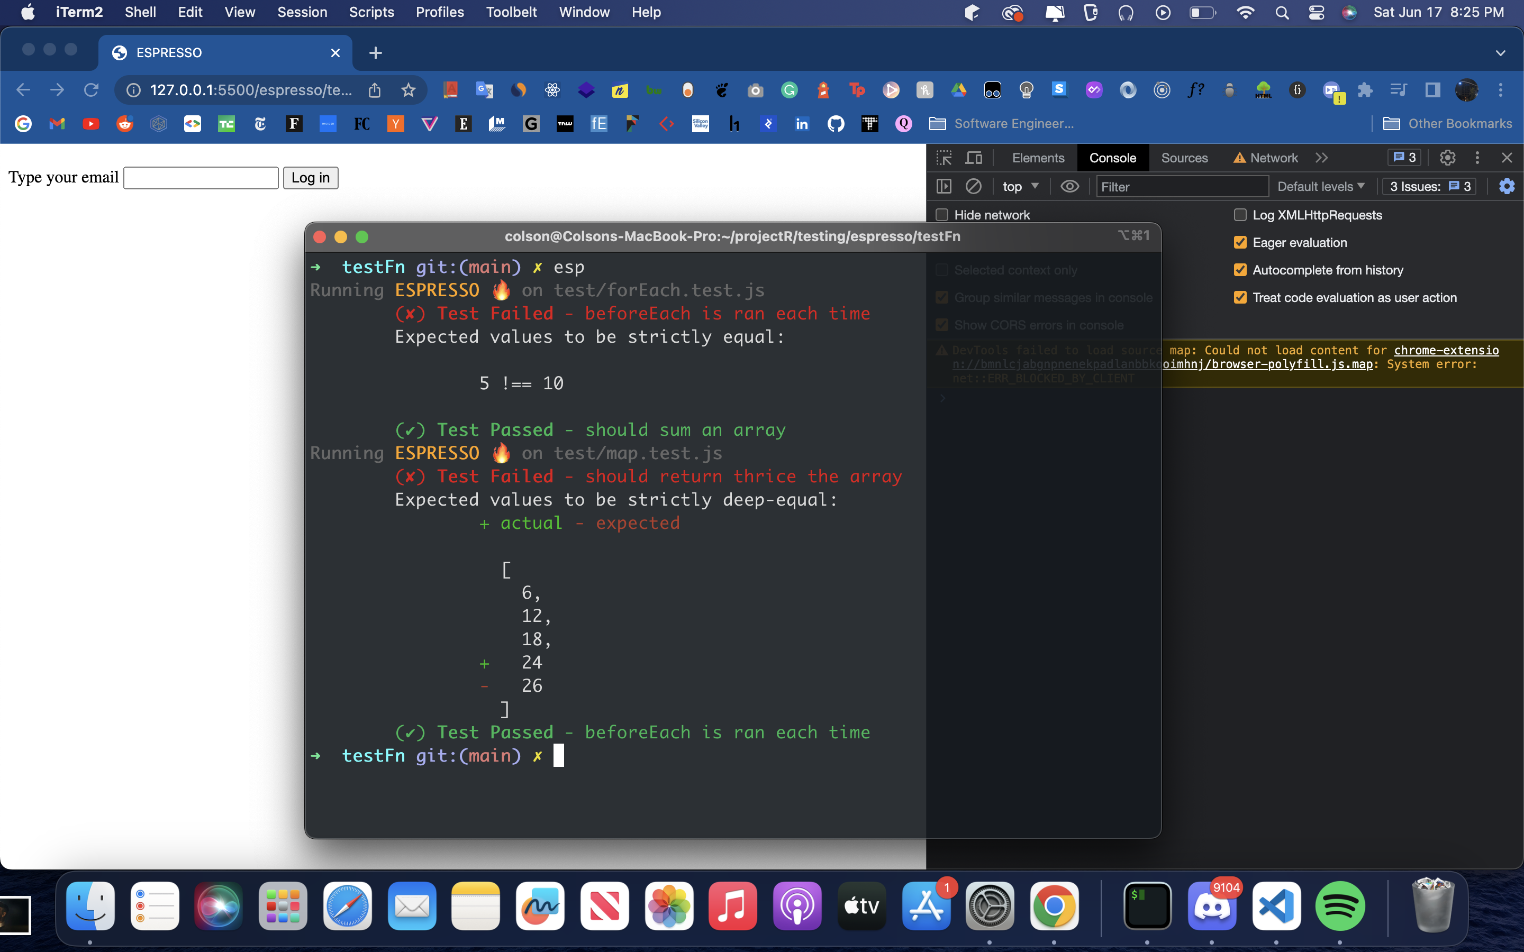Bookmark this page with the star icon

point(408,90)
